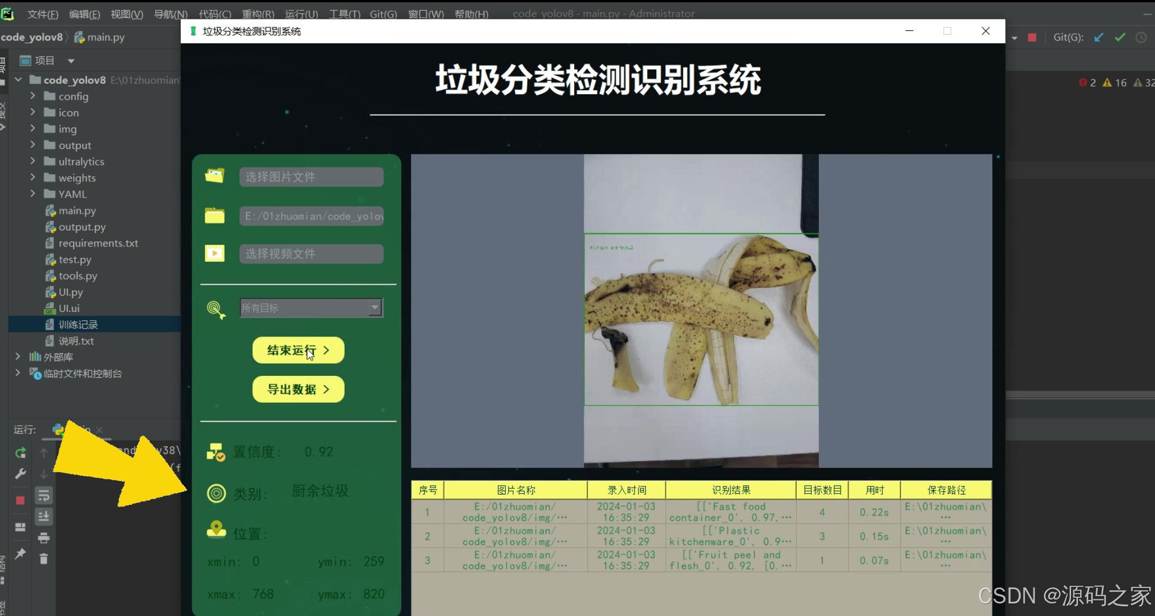The height and width of the screenshot is (616, 1155).
Task: Open run configuration settings wrench icon
Action: click(20, 473)
